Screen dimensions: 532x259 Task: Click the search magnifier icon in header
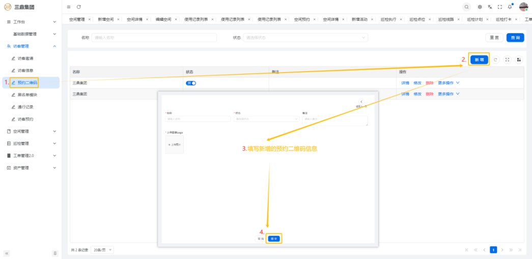tap(466, 7)
